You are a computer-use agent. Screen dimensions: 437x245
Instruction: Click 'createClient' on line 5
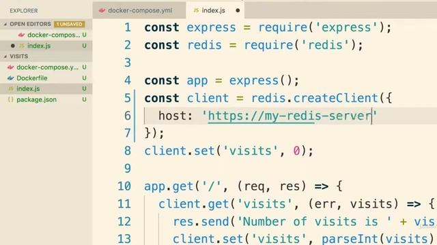coord(335,98)
